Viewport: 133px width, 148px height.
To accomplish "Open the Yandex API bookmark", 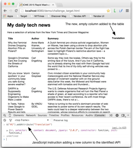I will click(x=78, y=16).
